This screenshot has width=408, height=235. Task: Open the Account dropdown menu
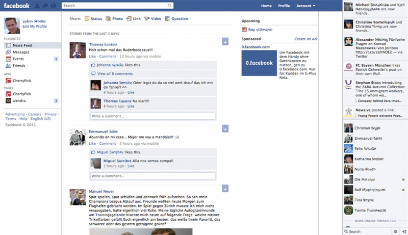tap(305, 6)
